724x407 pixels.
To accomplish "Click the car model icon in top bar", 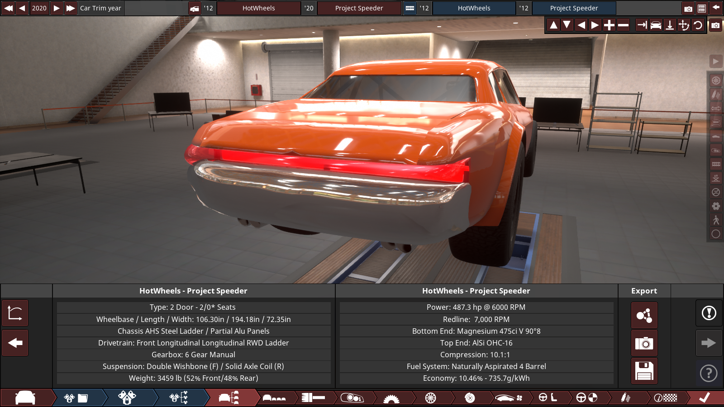I will click(195, 8).
